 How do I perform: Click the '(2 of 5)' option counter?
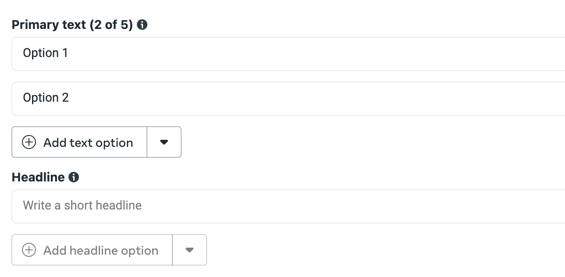point(111,25)
